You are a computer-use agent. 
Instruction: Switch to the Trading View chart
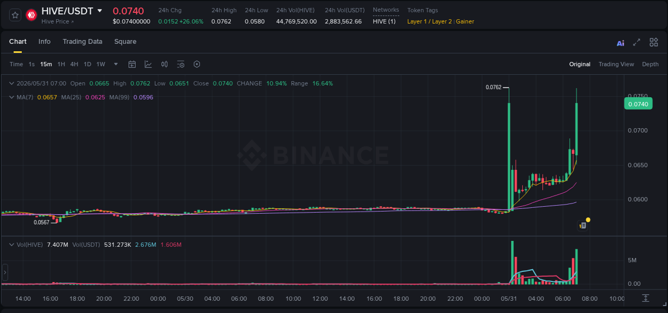(616, 64)
